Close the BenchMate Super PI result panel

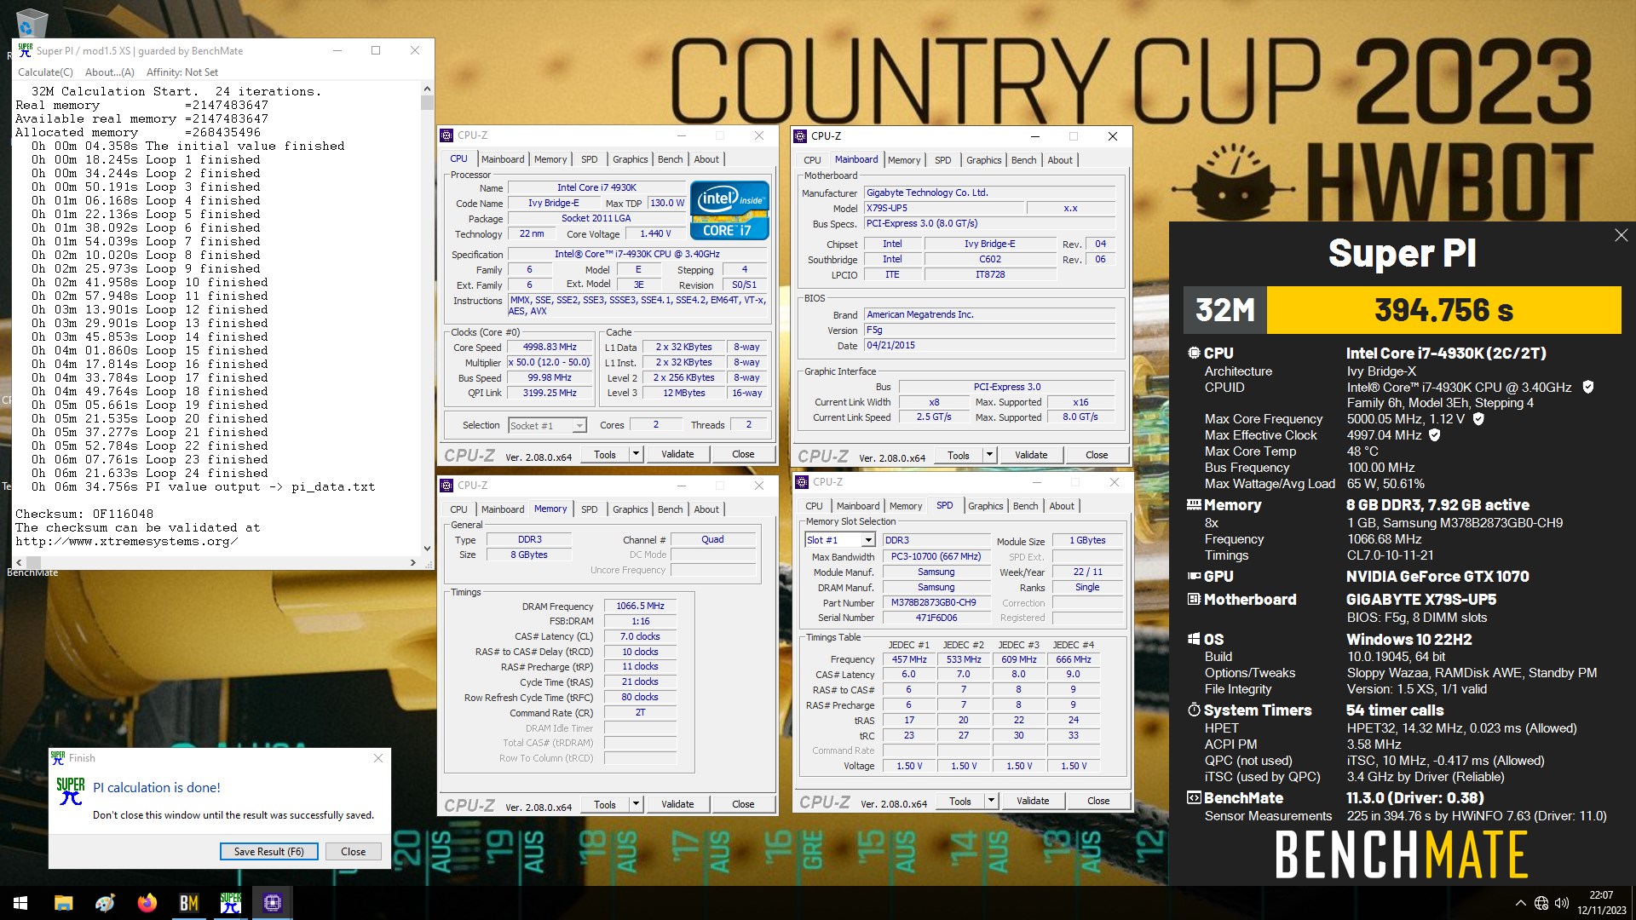click(x=1621, y=235)
